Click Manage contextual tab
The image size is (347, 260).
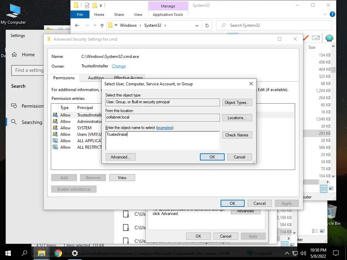click(x=168, y=6)
